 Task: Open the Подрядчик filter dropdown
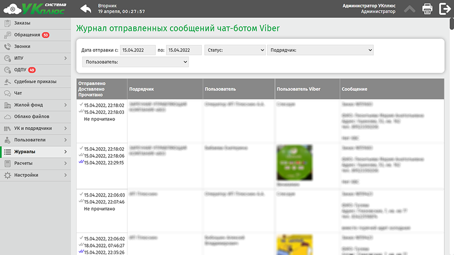pos(320,50)
